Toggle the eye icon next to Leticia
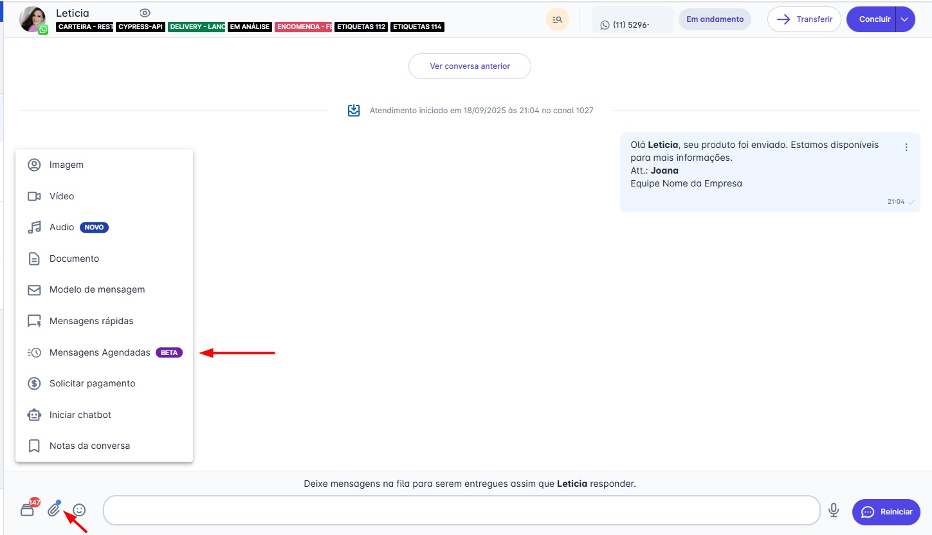This screenshot has height=535, width=932. tap(145, 13)
